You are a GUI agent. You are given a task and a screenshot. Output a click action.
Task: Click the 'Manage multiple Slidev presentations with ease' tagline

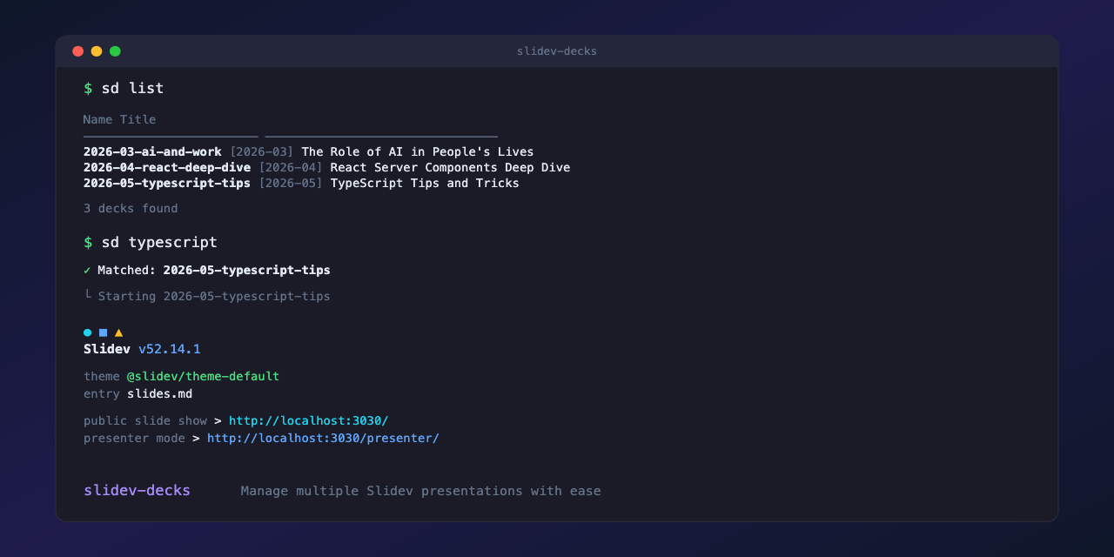420,491
